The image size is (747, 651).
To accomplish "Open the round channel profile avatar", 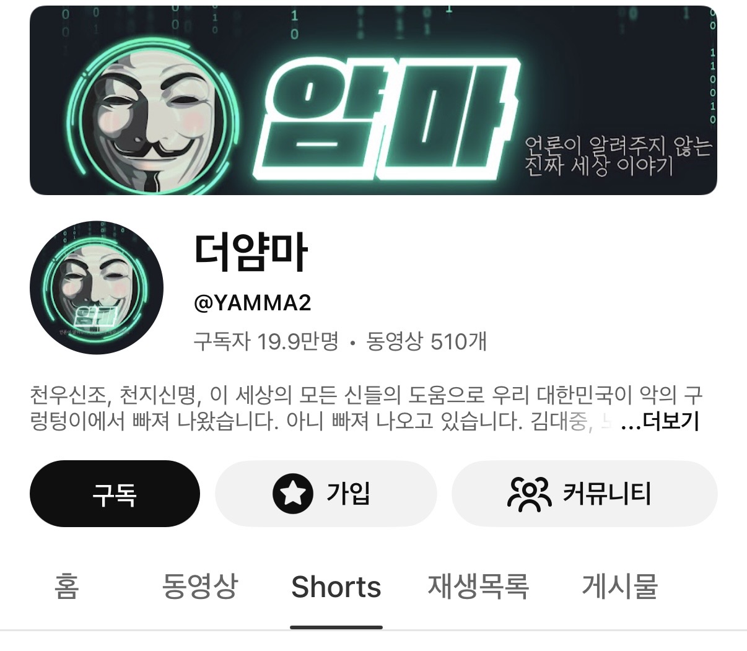I will coord(97,287).
